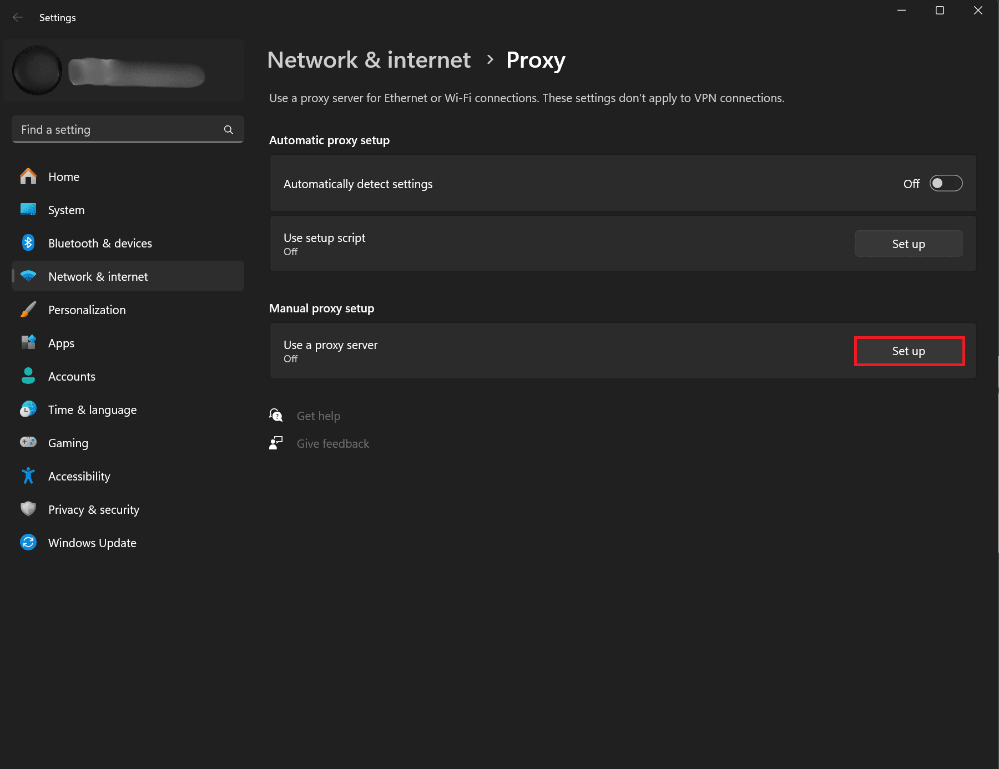Click the Time & language clock icon
The image size is (999, 769).
point(28,409)
